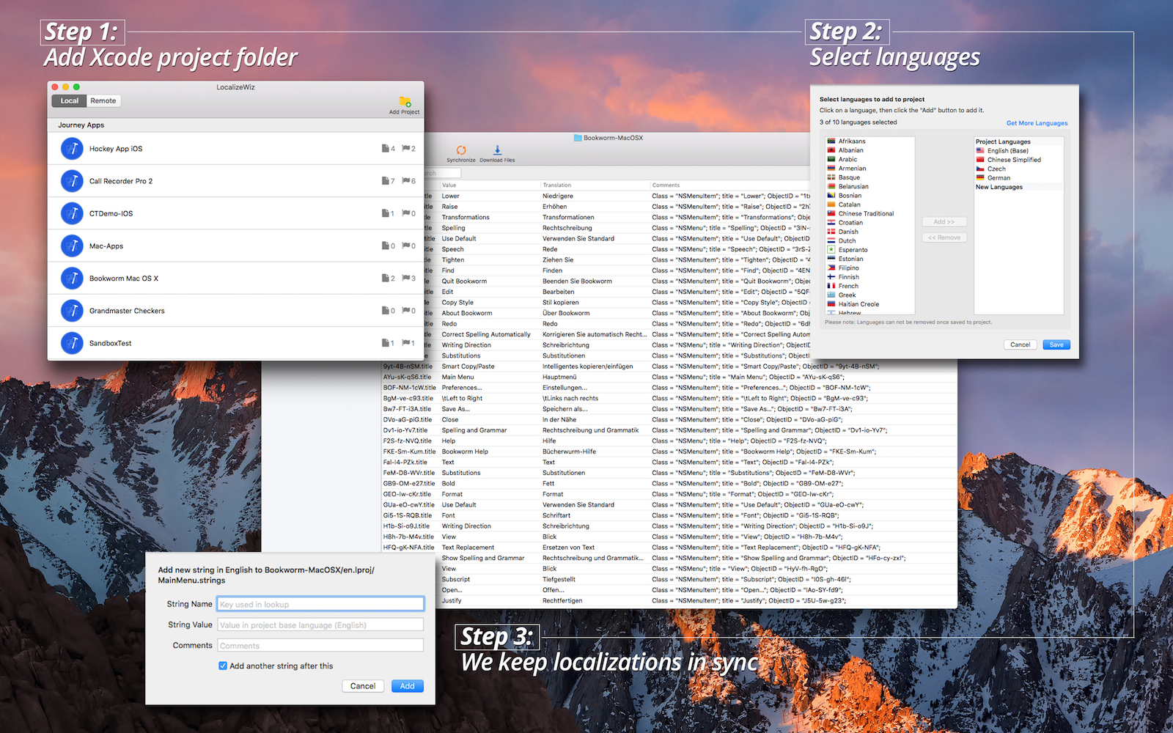Click the Grandmaster Checkers app icon

pyautogui.click(x=72, y=311)
